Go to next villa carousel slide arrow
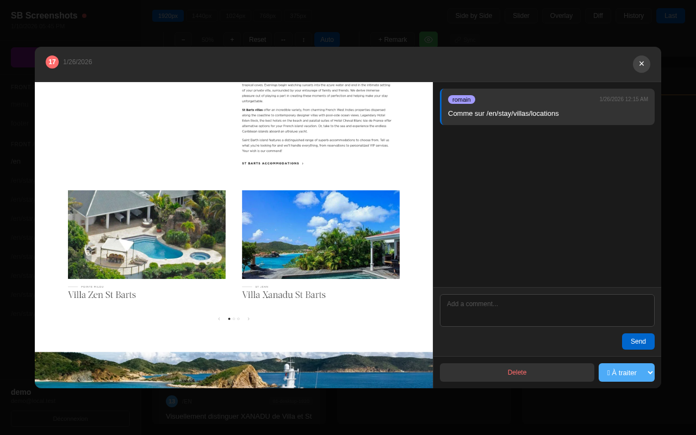Image resolution: width=696 pixels, height=435 pixels. [x=248, y=319]
